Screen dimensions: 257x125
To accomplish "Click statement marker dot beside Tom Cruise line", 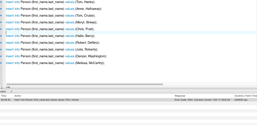I will (1, 16).
